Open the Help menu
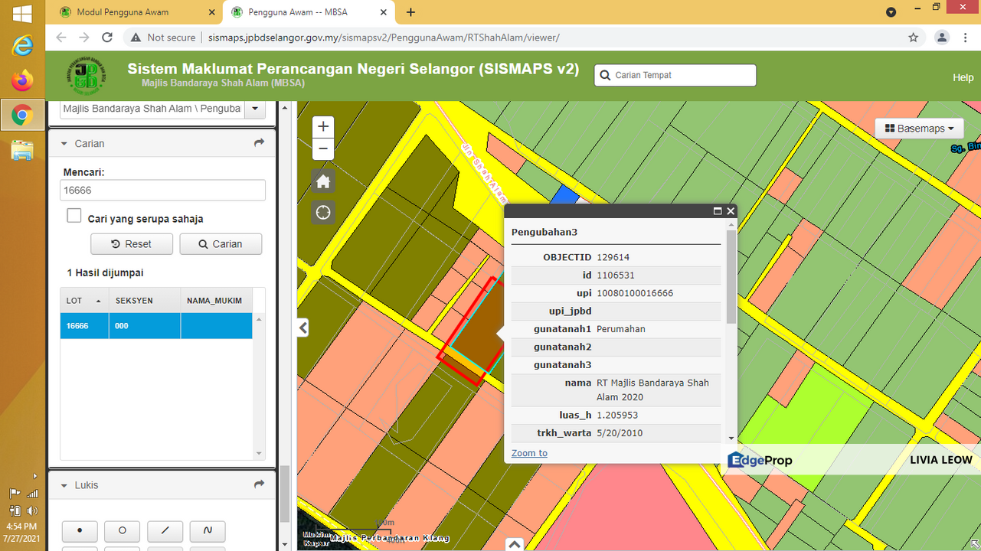This screenshot has height=551, width=981. [x=963, y=77]
